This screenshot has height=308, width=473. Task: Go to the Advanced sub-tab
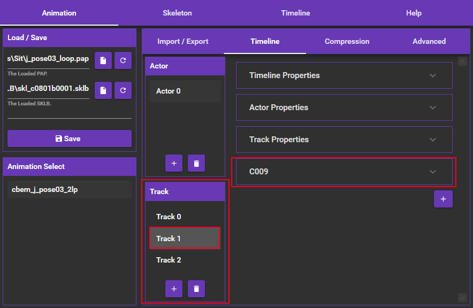(x=429, y=41)
